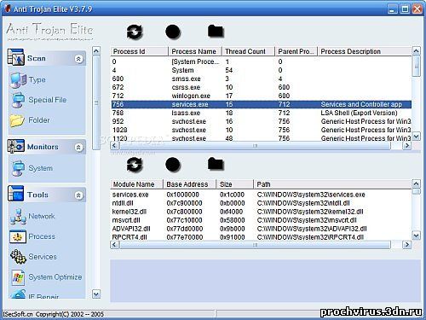This screenshot has height=320, width=426.
Task: Select the System process with id 4
Action: (261, 70)
